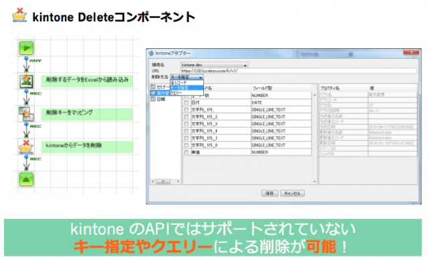This screenshot has height=259, width=428.
Task: Click the kintone Delete logo in title
Action: point(20,15)
